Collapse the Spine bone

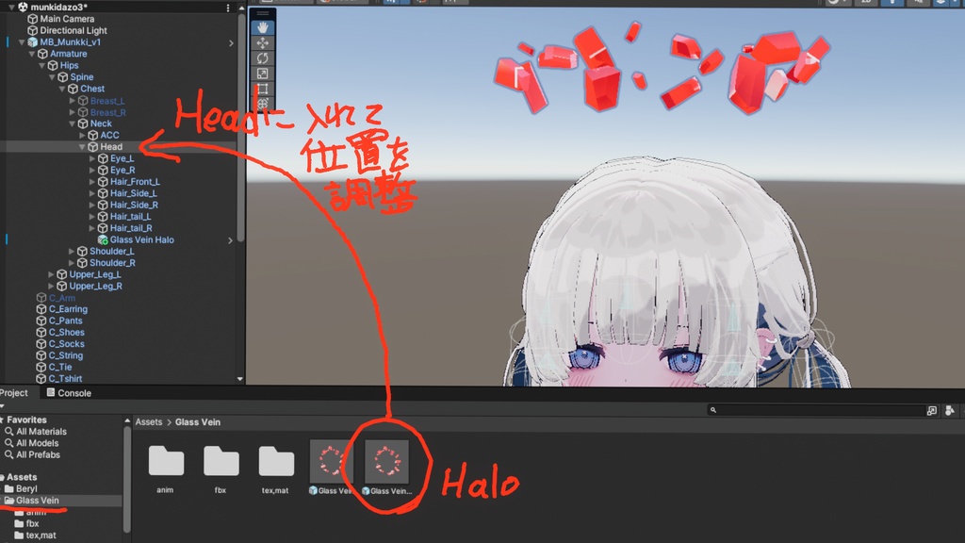click(x=53, y=77)
